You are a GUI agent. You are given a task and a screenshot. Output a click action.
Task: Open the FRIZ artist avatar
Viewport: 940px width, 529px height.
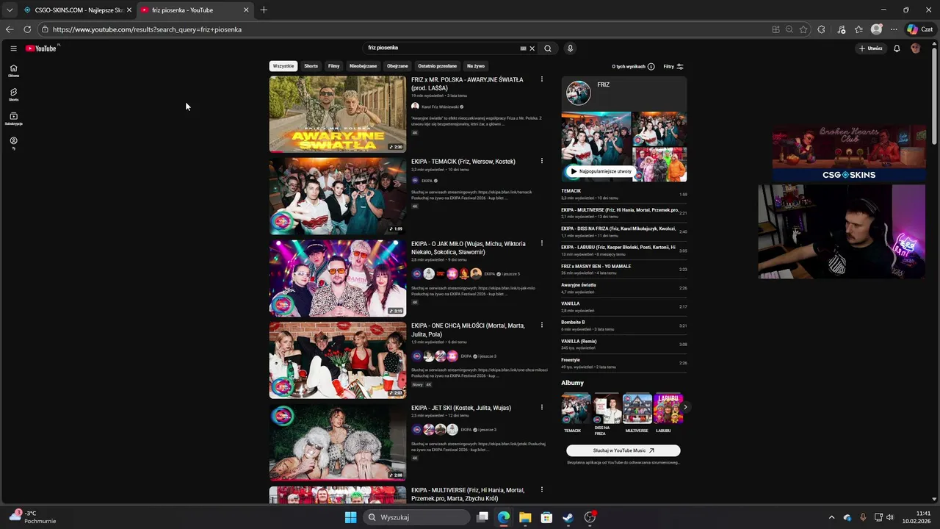click(579, 93)
